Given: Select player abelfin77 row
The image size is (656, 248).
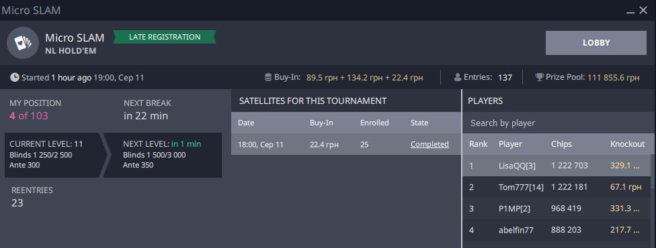Looking at the screenshot, I should pyautogui.click(x=556, y=230).
